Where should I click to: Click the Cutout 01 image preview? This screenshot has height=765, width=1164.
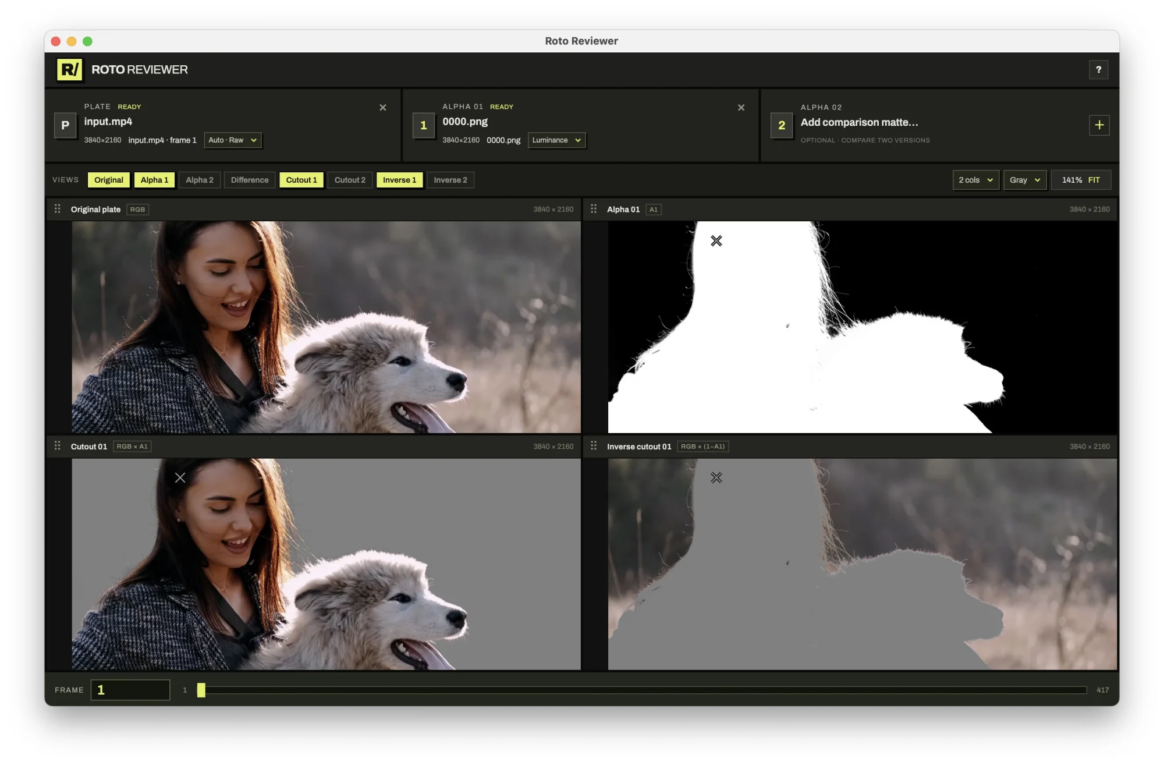[x=326, y=564]
